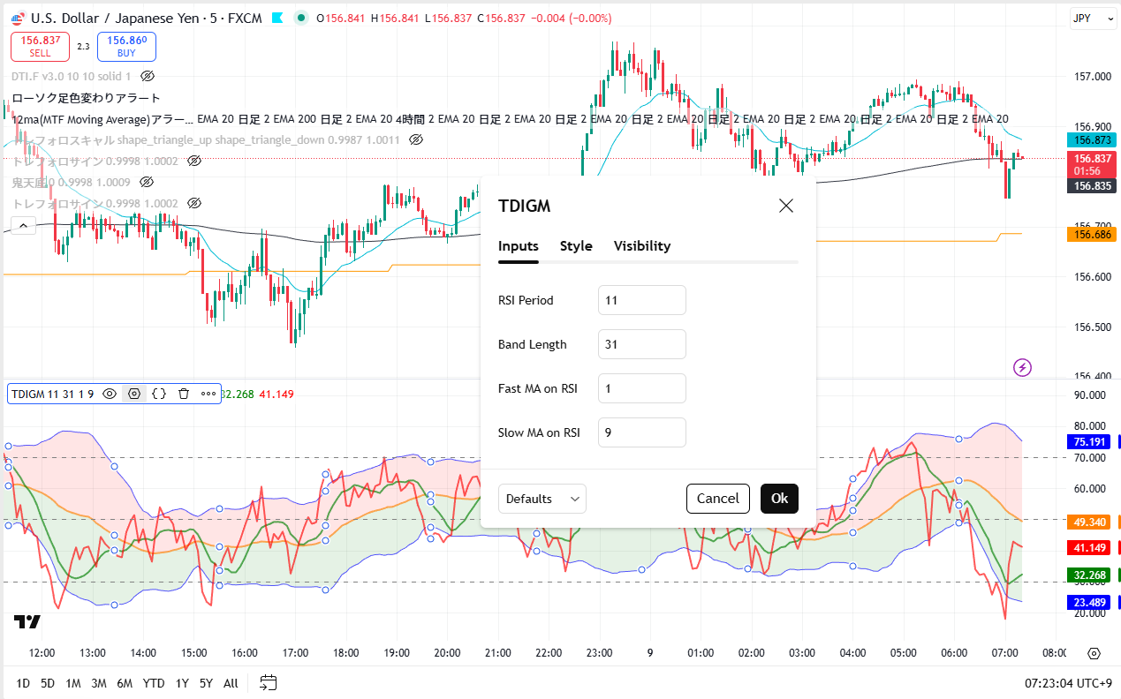Switch to the Visibility tab
This screenshot has width=1121, height=699.
click(642, 246)
